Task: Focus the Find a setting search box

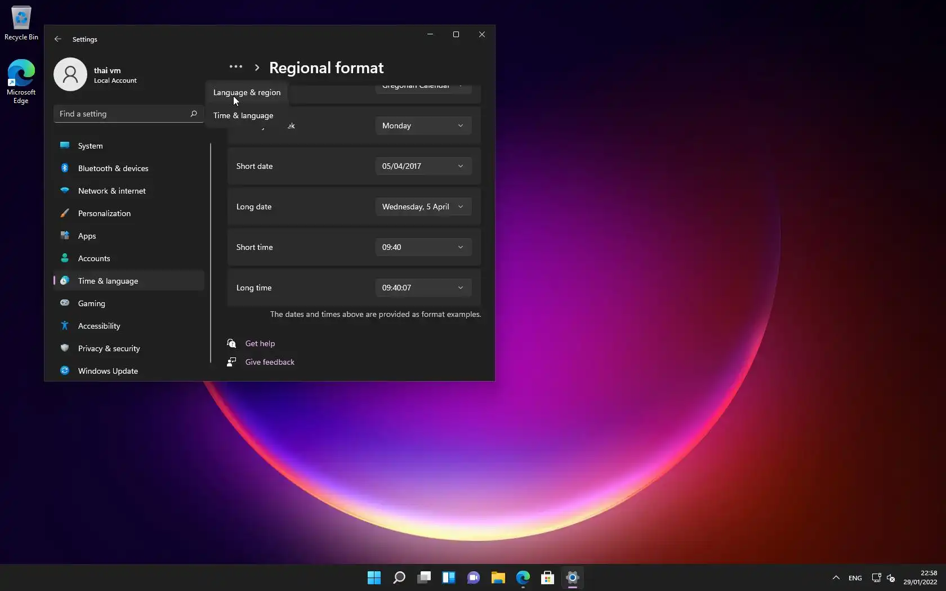Action: (x=128, y=114)
